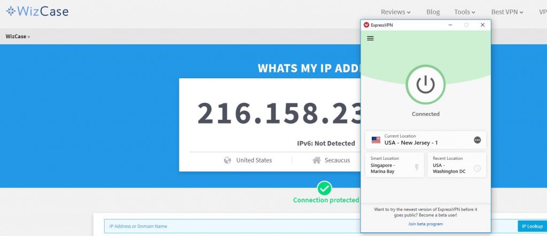Click the ExpressVPN logo in title bar
The image size is (547, 236).
click(x=366, y=25)
